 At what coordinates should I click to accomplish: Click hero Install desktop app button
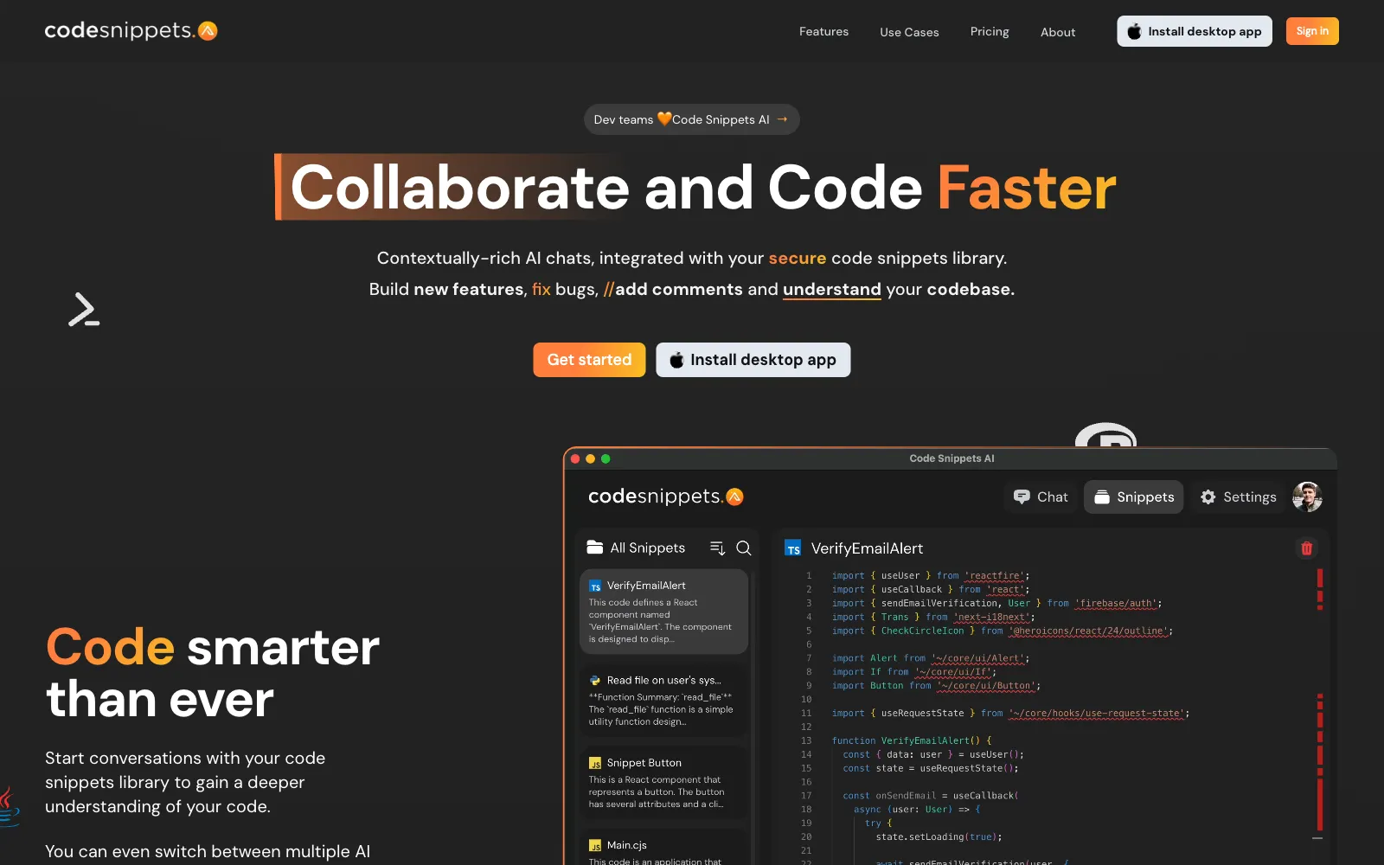(x=753, y=360)
